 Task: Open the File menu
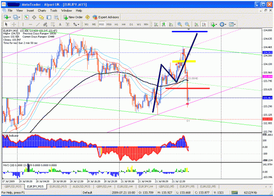[10, 10]
